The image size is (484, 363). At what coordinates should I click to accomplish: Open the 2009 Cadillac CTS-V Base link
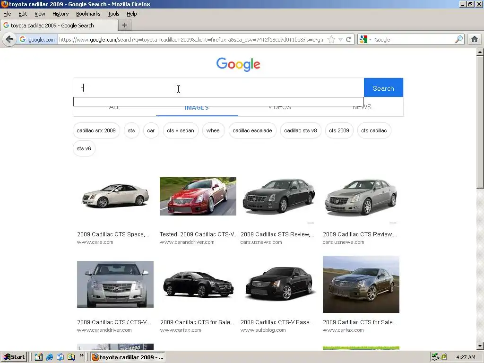click(x=277, y=322)
